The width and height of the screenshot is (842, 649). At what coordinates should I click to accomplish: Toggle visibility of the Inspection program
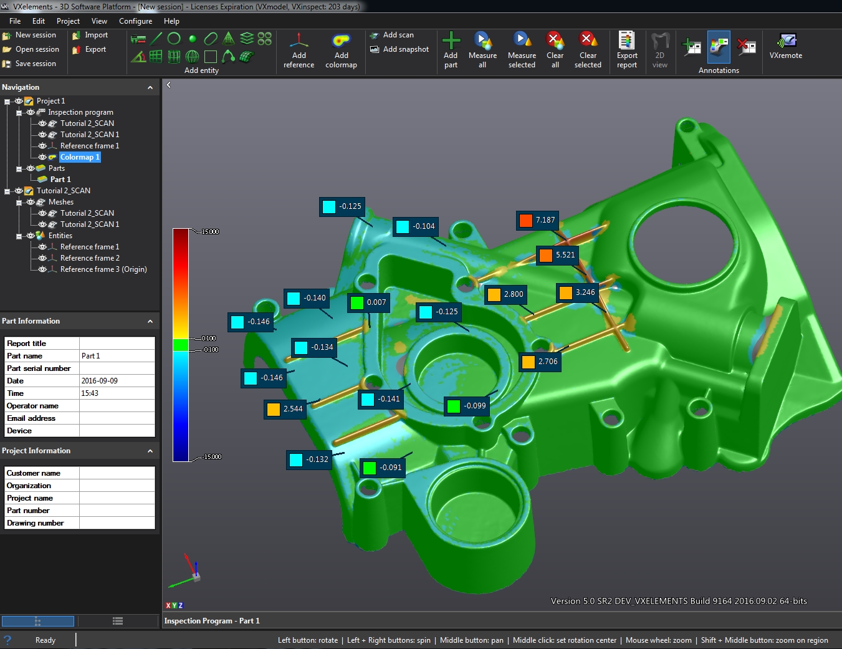pyautogui.click(x=30, y=112)
